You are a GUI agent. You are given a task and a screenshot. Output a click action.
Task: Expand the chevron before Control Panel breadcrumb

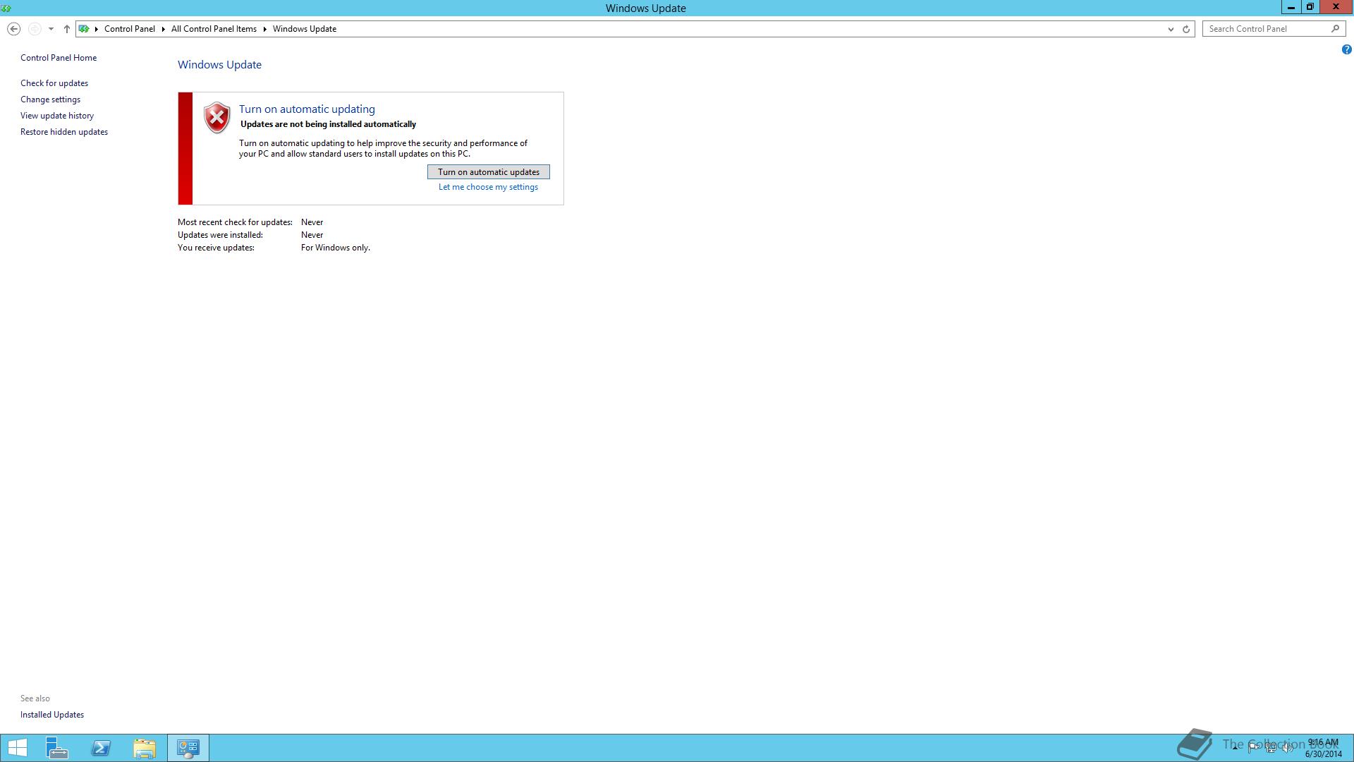click(97, 29)
